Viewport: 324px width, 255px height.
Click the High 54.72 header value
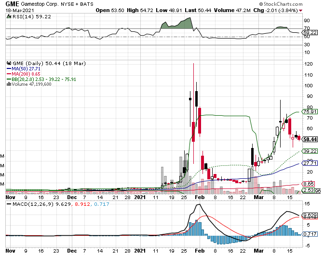[140, 10]
